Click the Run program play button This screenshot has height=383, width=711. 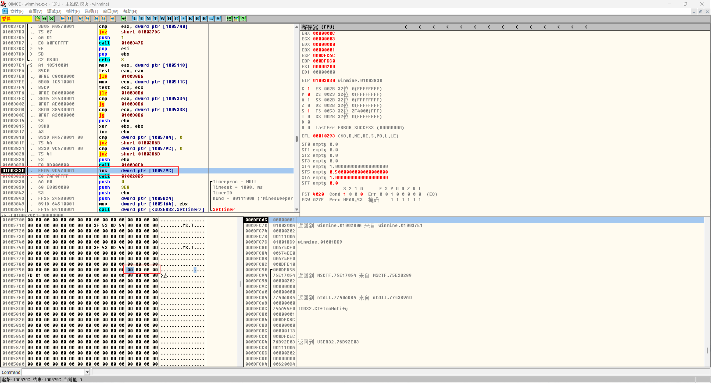(62, 19)
